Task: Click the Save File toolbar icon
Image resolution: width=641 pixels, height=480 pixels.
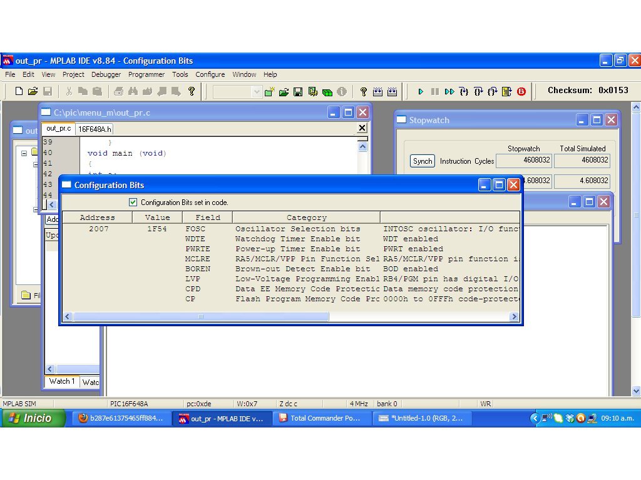Action: pyautogui.click(x=48, y=91)
